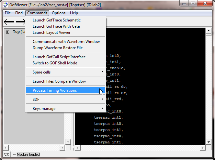Click the back arrow toolbar icon
This screenshot has width=215, height=160.
coord(9,22)
